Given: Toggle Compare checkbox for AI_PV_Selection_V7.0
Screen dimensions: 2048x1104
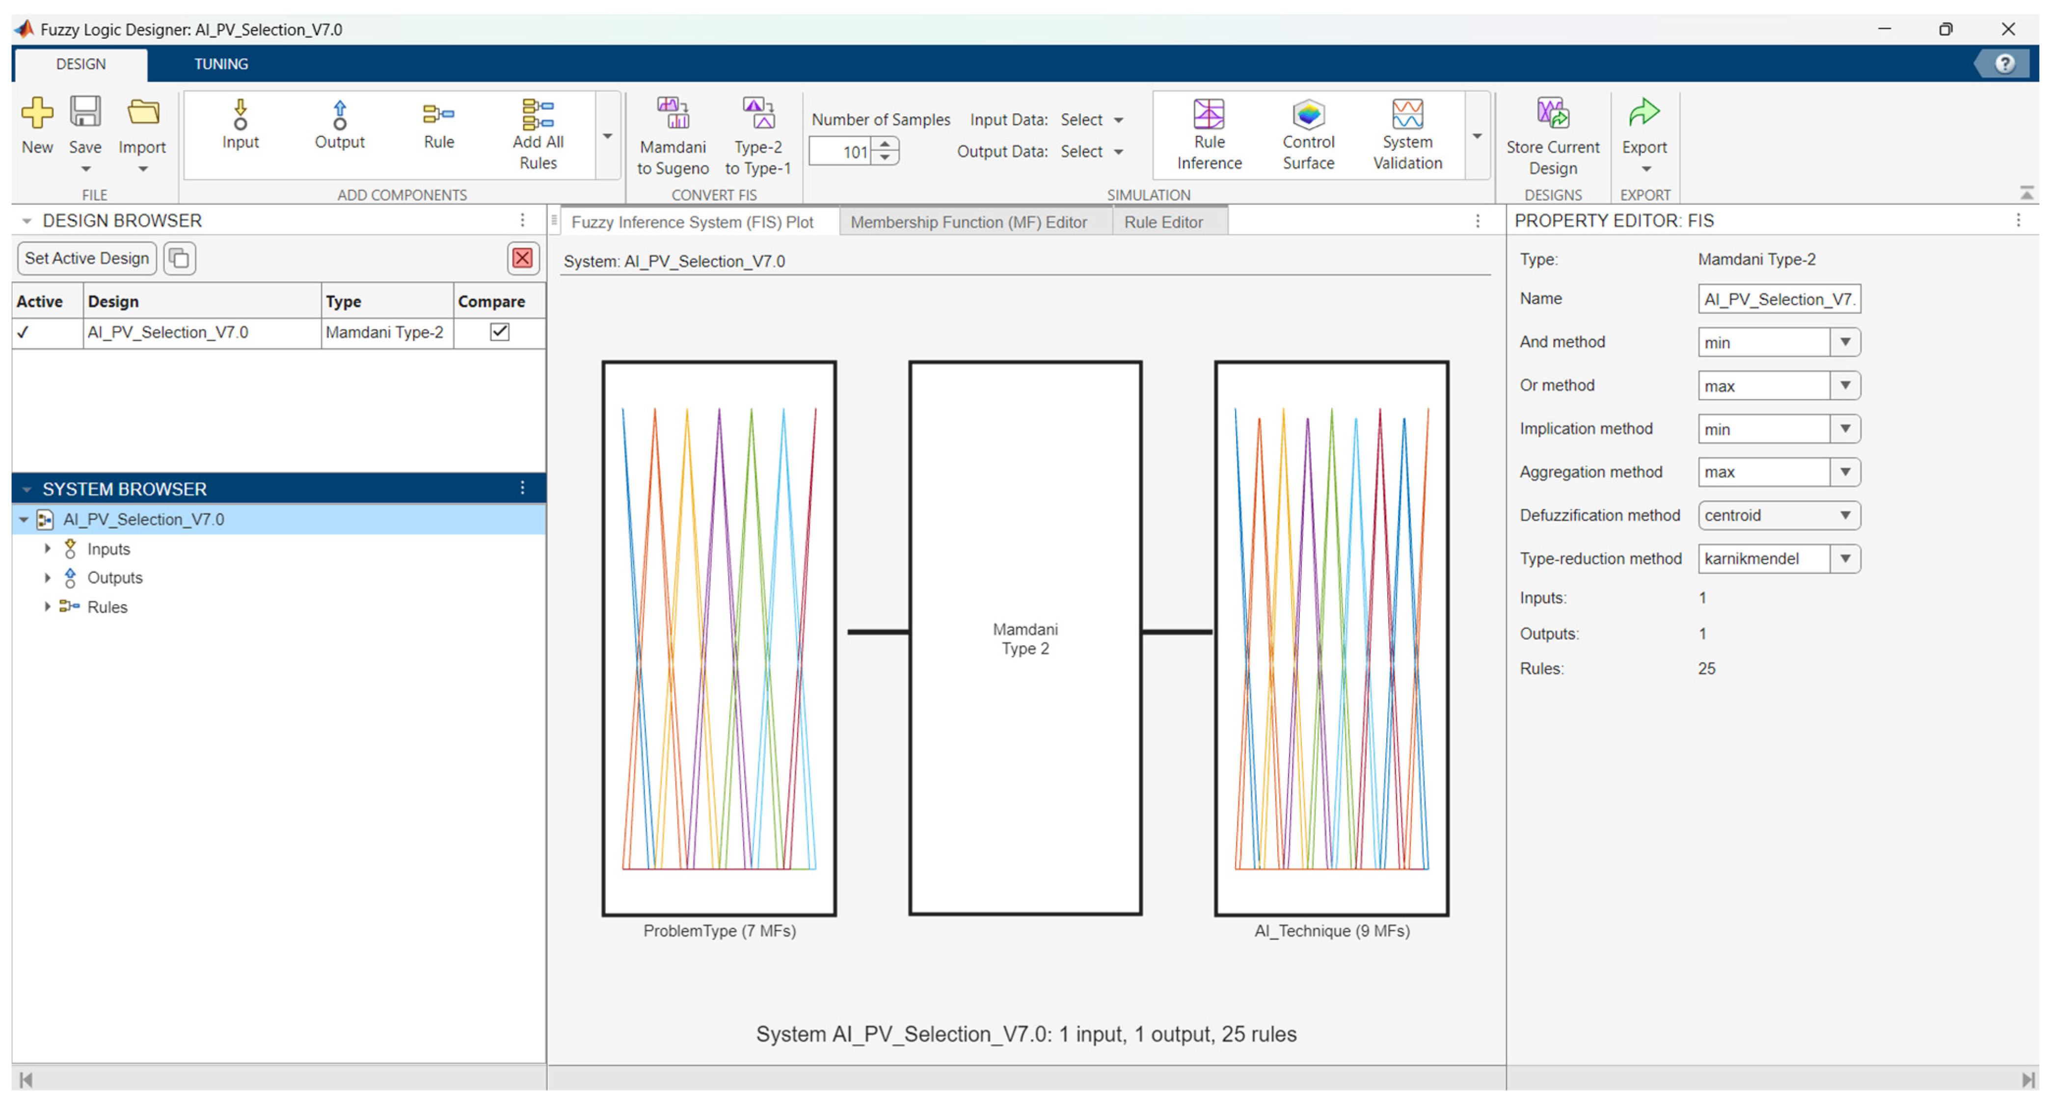Looking at the screenshot, I should click(x=499, y=332).
